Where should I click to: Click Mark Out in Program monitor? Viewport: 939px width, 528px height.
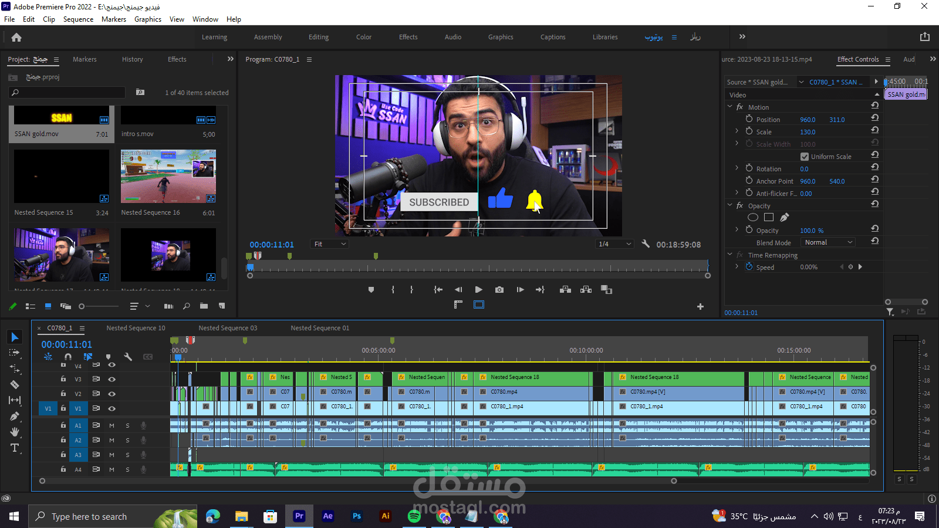411,289
